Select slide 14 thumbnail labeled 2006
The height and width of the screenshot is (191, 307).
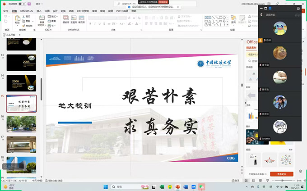click(x=21, y=83)
